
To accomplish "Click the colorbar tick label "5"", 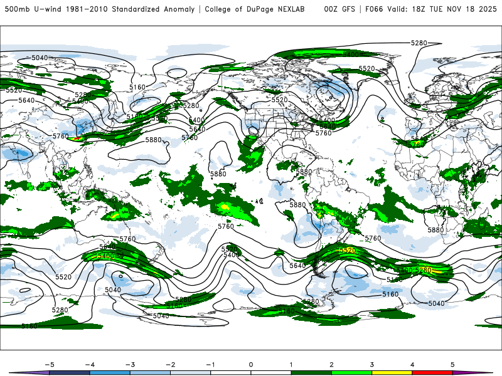I will point(452,365).
